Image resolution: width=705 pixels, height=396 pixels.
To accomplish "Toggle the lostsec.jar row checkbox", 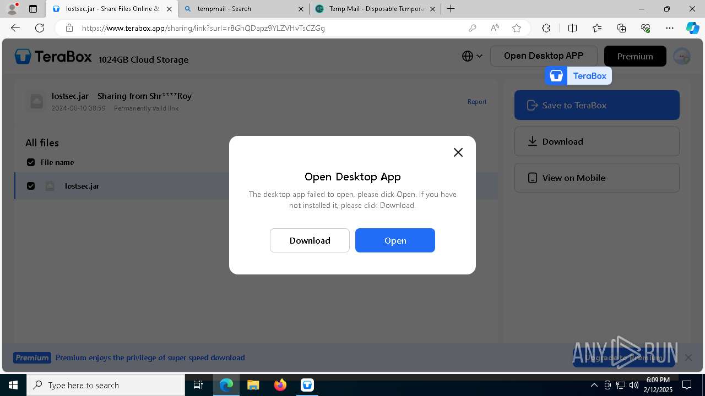I will [31, 186].
